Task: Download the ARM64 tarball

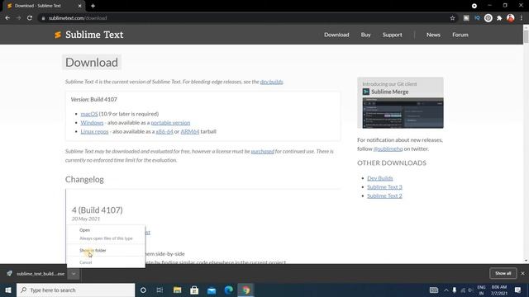Action: (x=190, y=131)
